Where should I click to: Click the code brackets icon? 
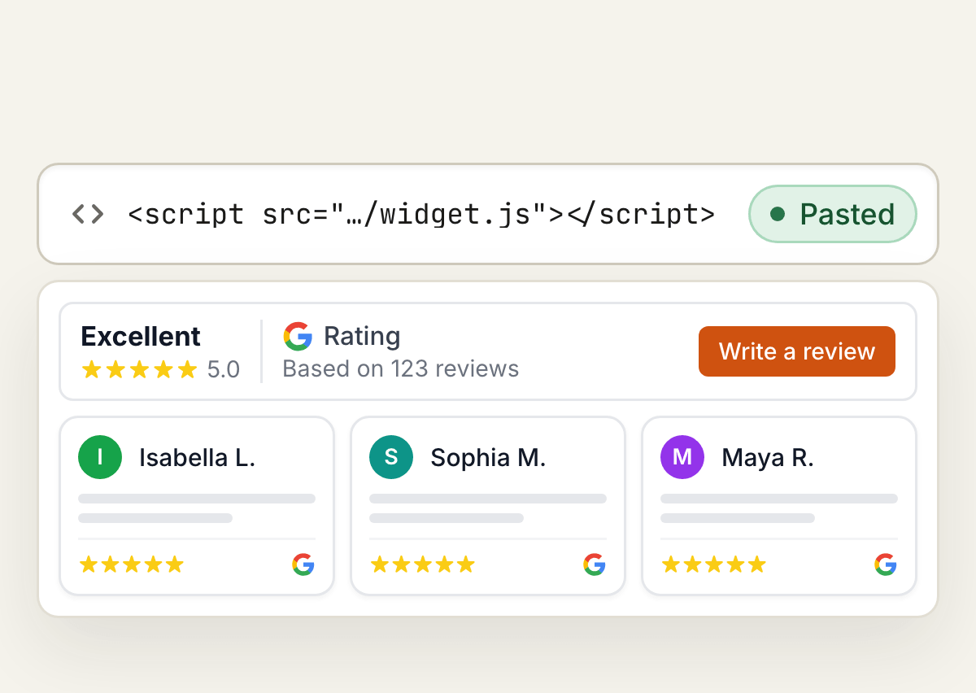click(x=88, y=214)
